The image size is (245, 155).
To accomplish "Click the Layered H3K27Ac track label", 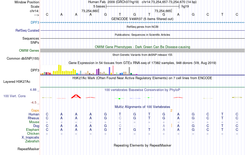I will tap(17, 82).
